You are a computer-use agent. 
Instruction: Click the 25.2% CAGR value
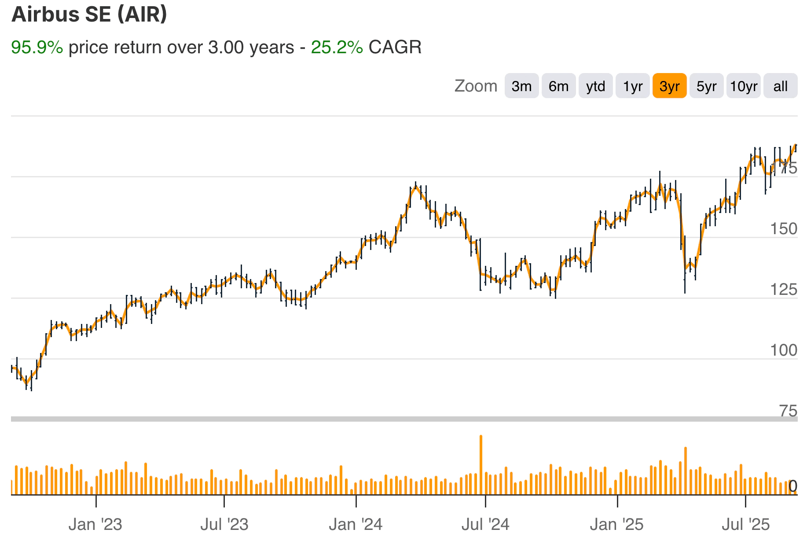(337, 47)
